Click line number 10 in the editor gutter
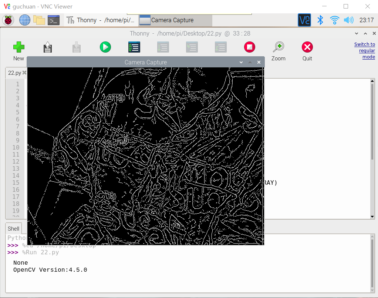This screenshot has height=298, width=378. [16, 147]
